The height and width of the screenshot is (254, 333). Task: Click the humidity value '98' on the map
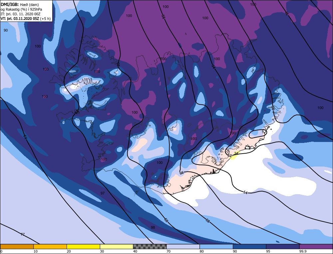click(153, 227)
